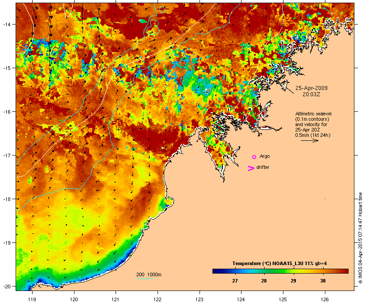
Task: Click longitude axis label 122
Action: click(158, 299)
